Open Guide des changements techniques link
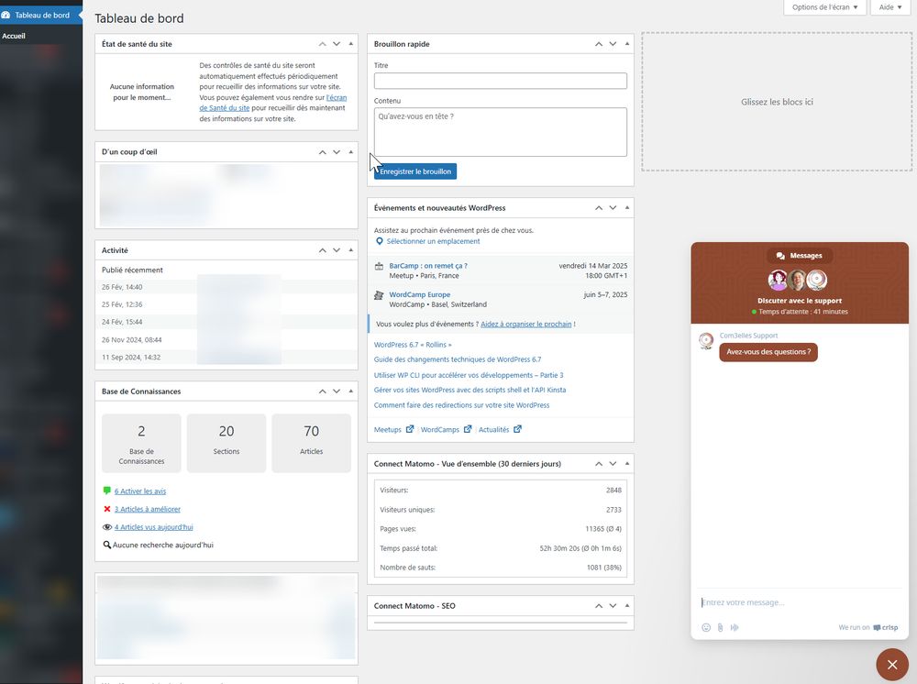This screenshot has width=917, height=684. tap(458, 359)
